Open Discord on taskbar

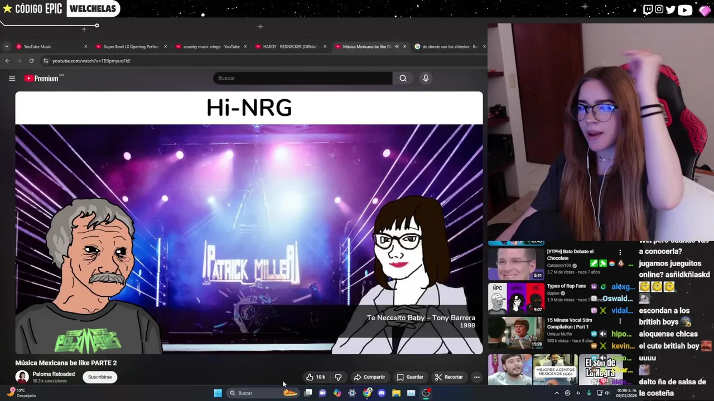pyautogui.click(x=382, y=393)
